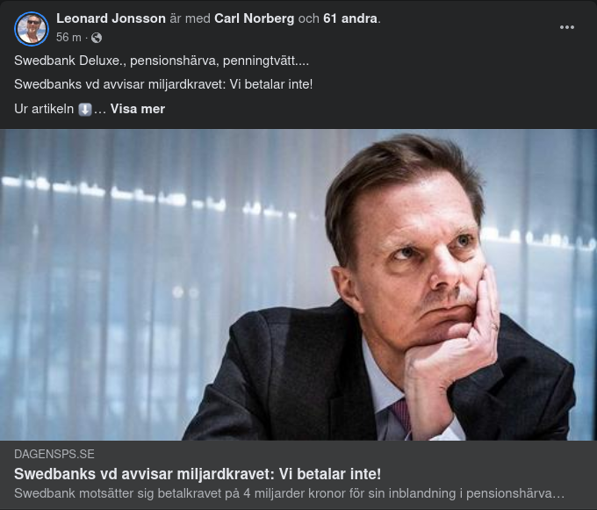Open the three-dot post options menu

(566, 27)
